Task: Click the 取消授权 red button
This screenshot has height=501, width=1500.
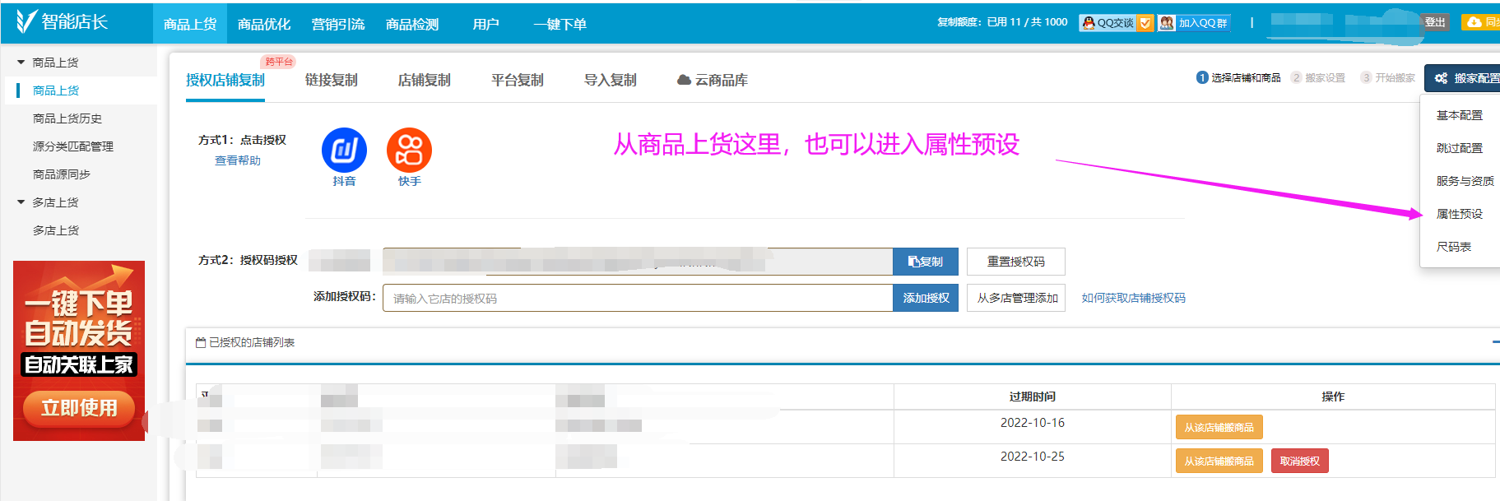Action: click(x=1299, y=462)
